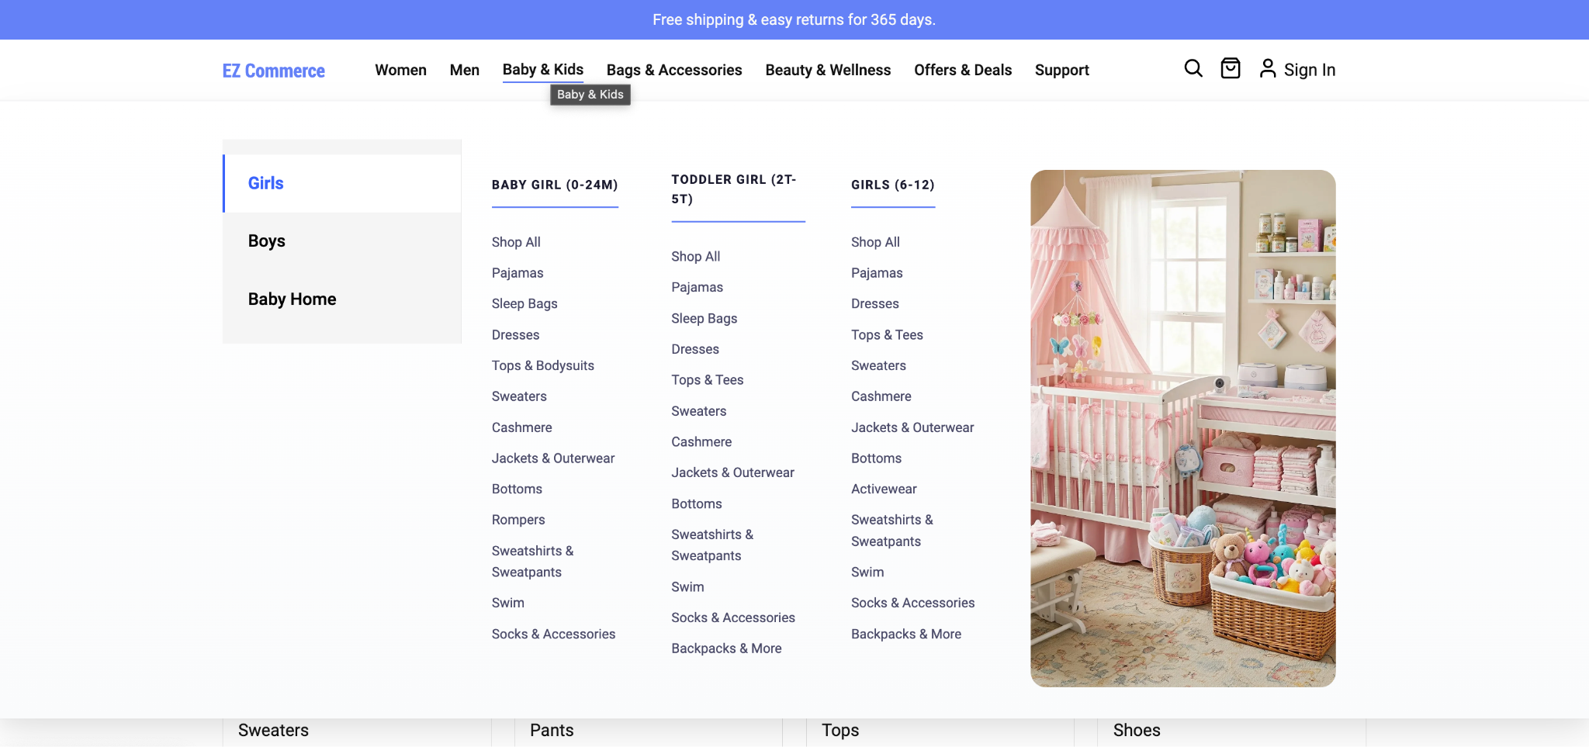Expand the Baby Home category
This screenshot has width=1589, height=747.
click(x=292, y=299)
